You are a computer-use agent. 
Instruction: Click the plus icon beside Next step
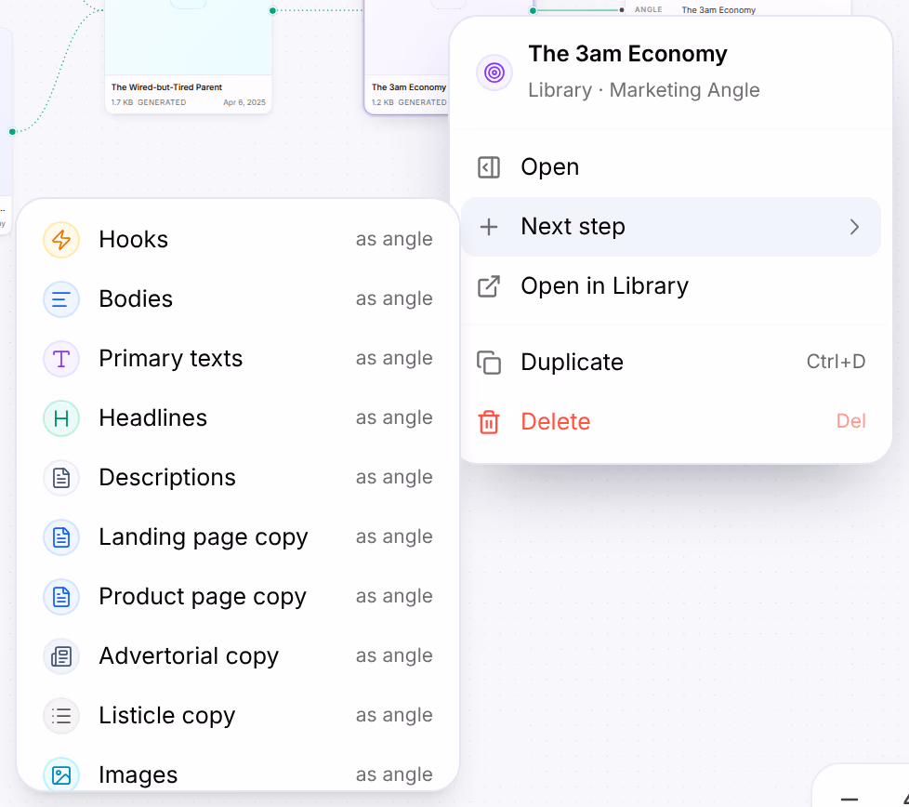point(489,227)
